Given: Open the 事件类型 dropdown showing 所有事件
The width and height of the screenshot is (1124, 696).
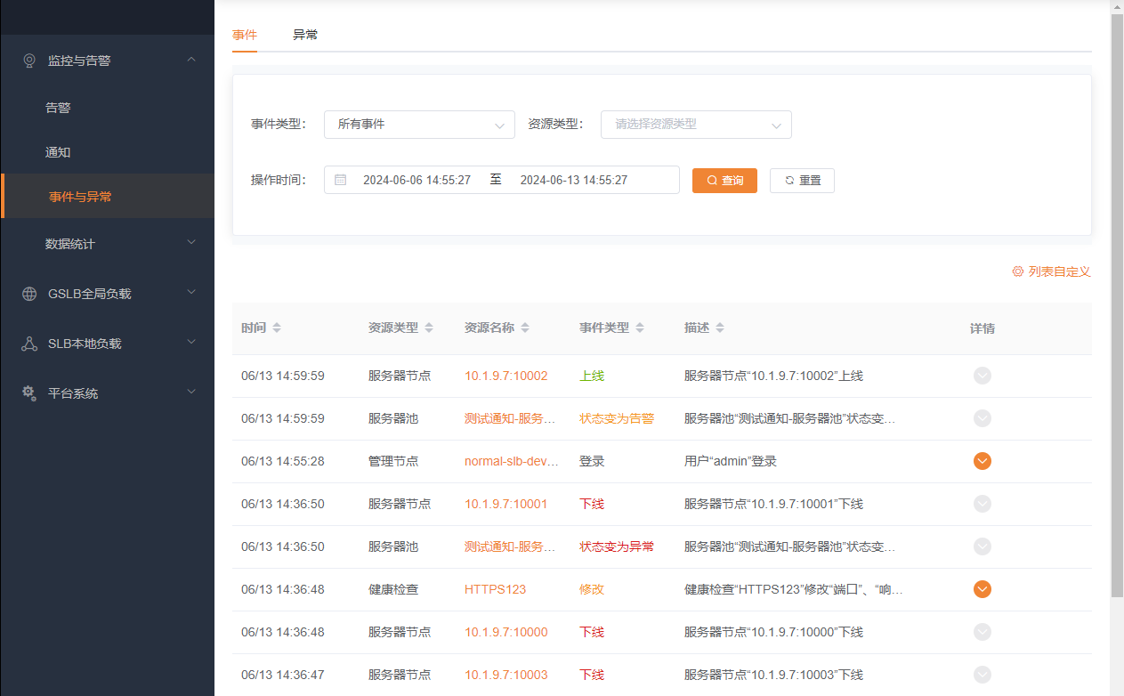Looking at the screenshot, I should pos(419,125).
